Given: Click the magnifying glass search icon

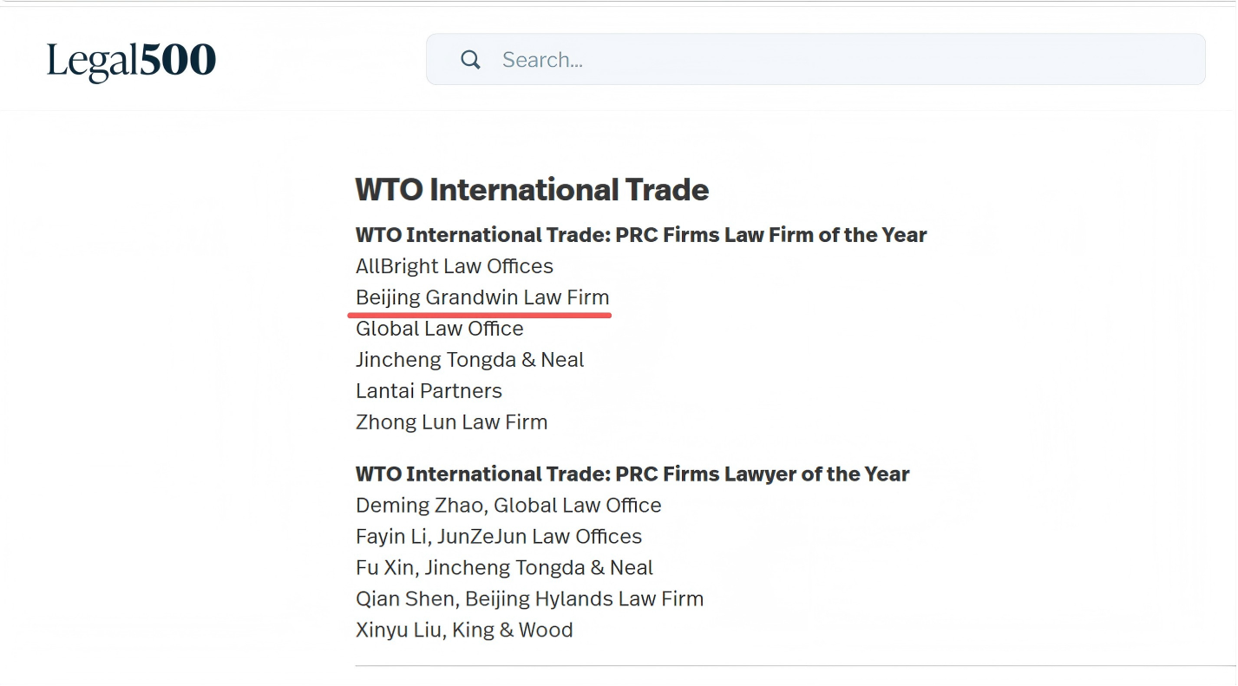Looking at the screenshot, I should (x=470, y=60).
